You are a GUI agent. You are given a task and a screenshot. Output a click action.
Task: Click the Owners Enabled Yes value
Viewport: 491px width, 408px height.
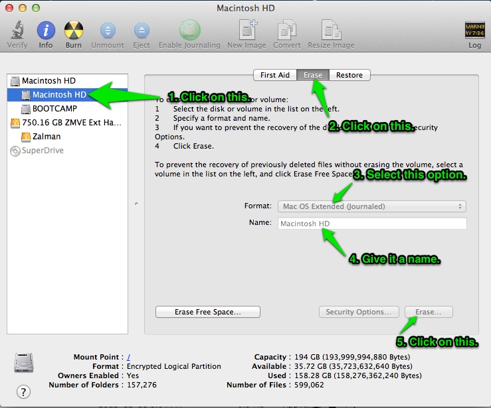tap(133, 375)
